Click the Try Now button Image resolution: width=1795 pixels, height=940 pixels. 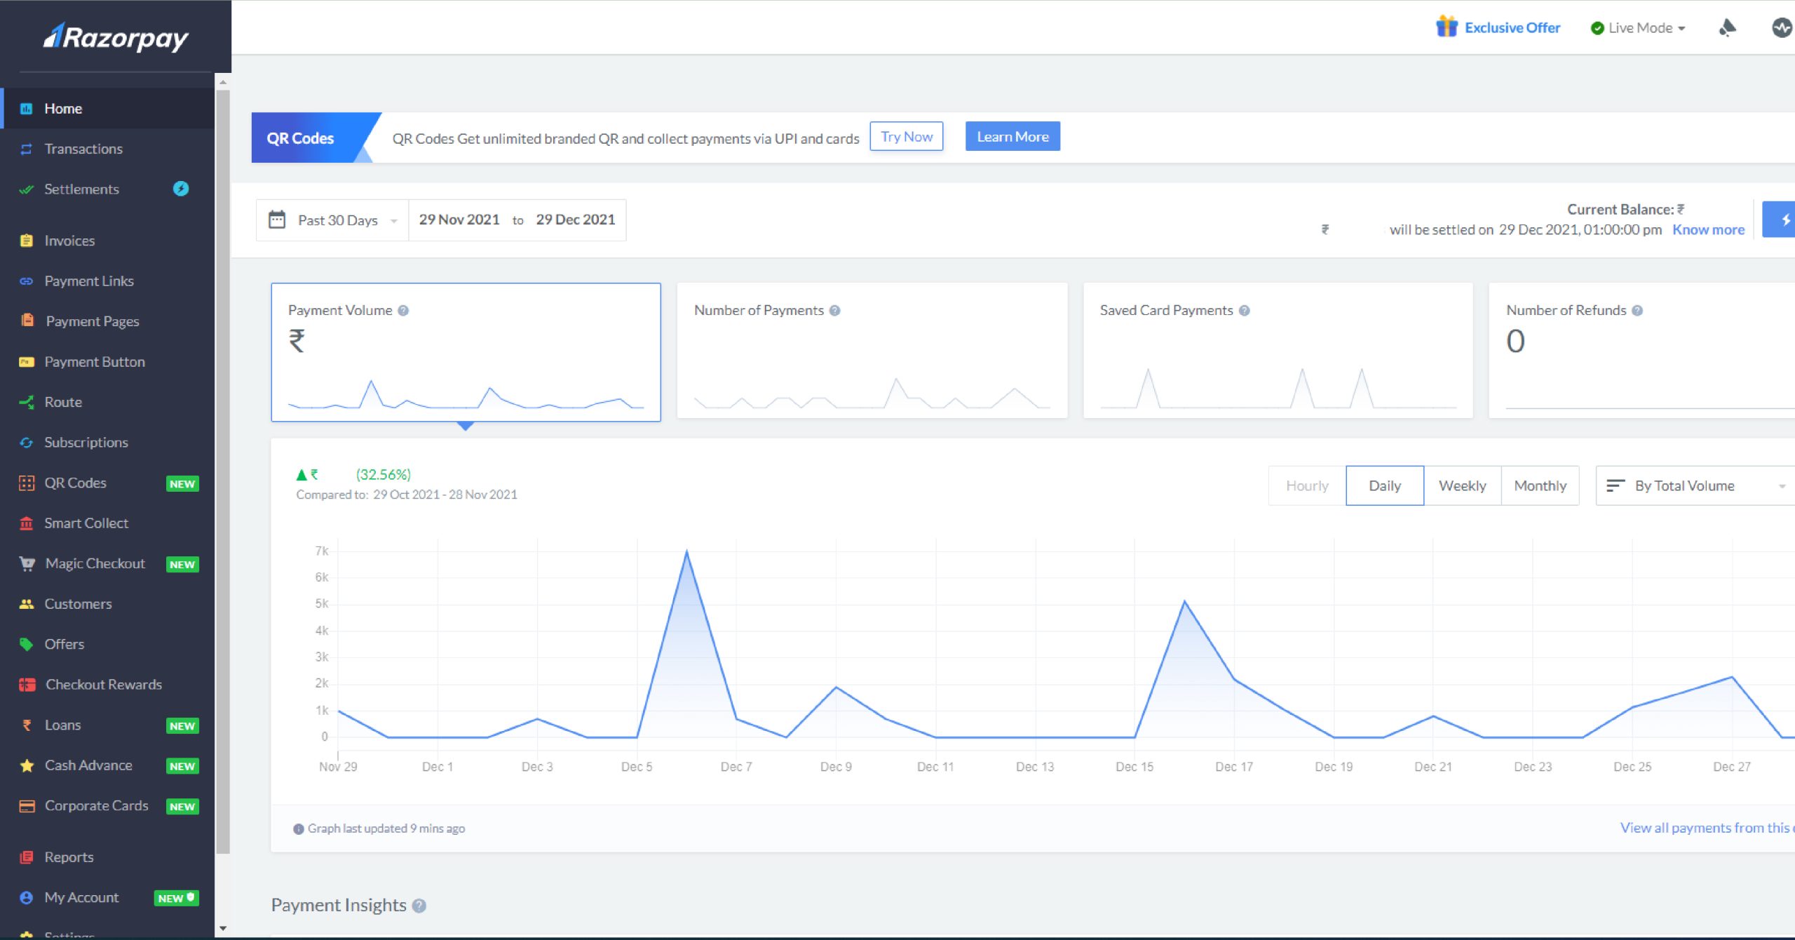click(x=907, y=137)
